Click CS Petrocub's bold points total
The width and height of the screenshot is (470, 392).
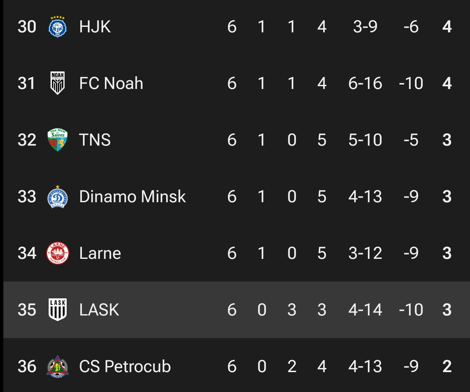(x=447, y=366)
